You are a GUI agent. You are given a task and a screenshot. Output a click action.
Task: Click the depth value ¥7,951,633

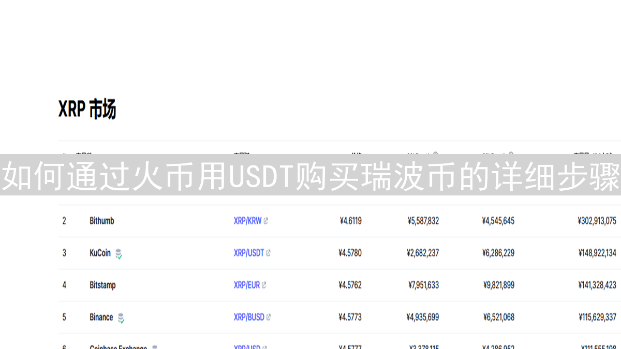coord(423,285)
